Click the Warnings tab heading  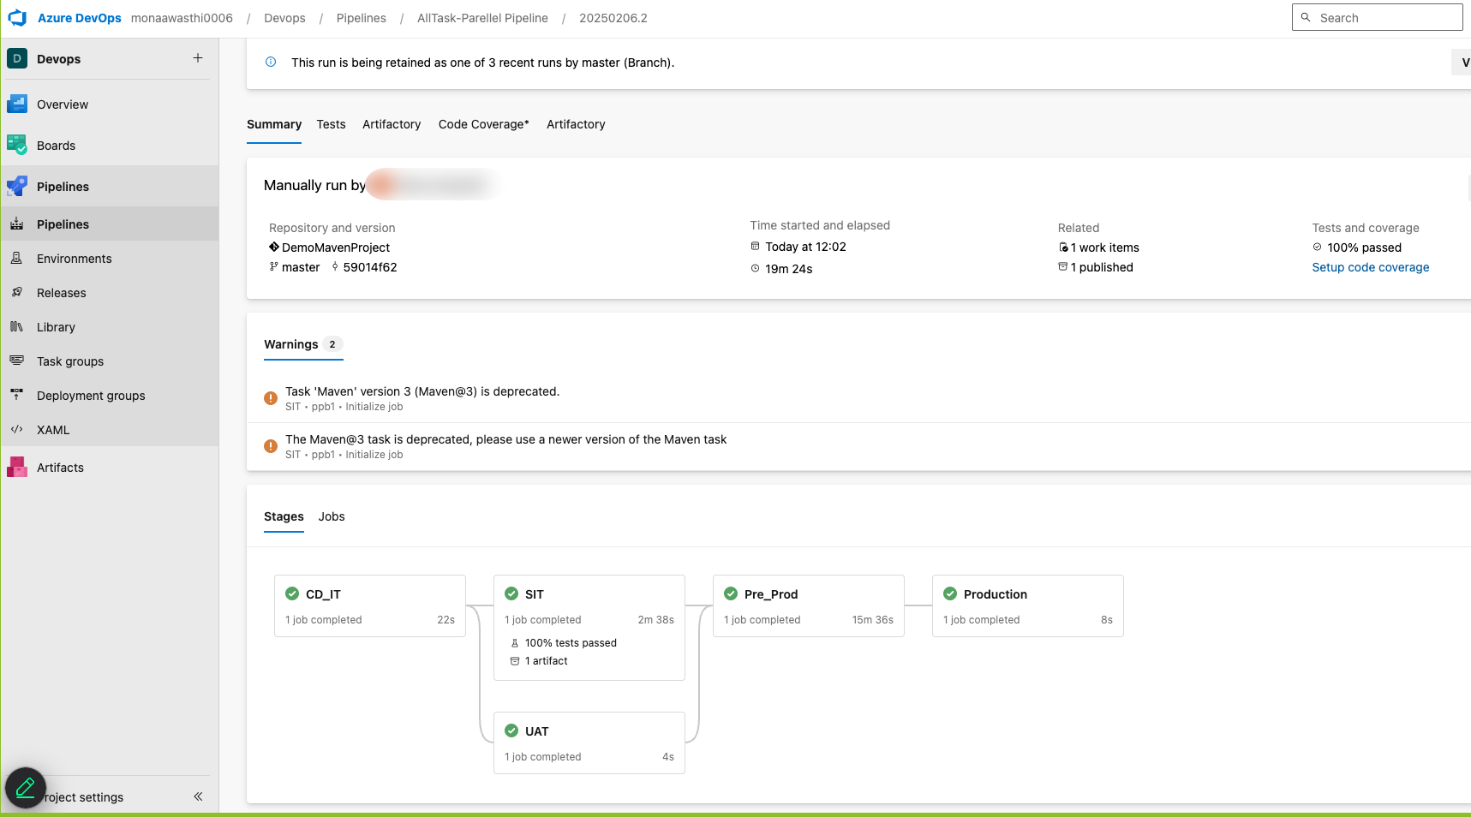(x=303, y=344)
